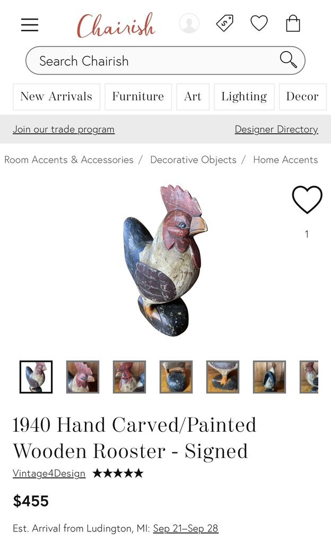Click the Sep 21–Sep 28 arrival estimate
331x541 pixels.
point(186,528)
